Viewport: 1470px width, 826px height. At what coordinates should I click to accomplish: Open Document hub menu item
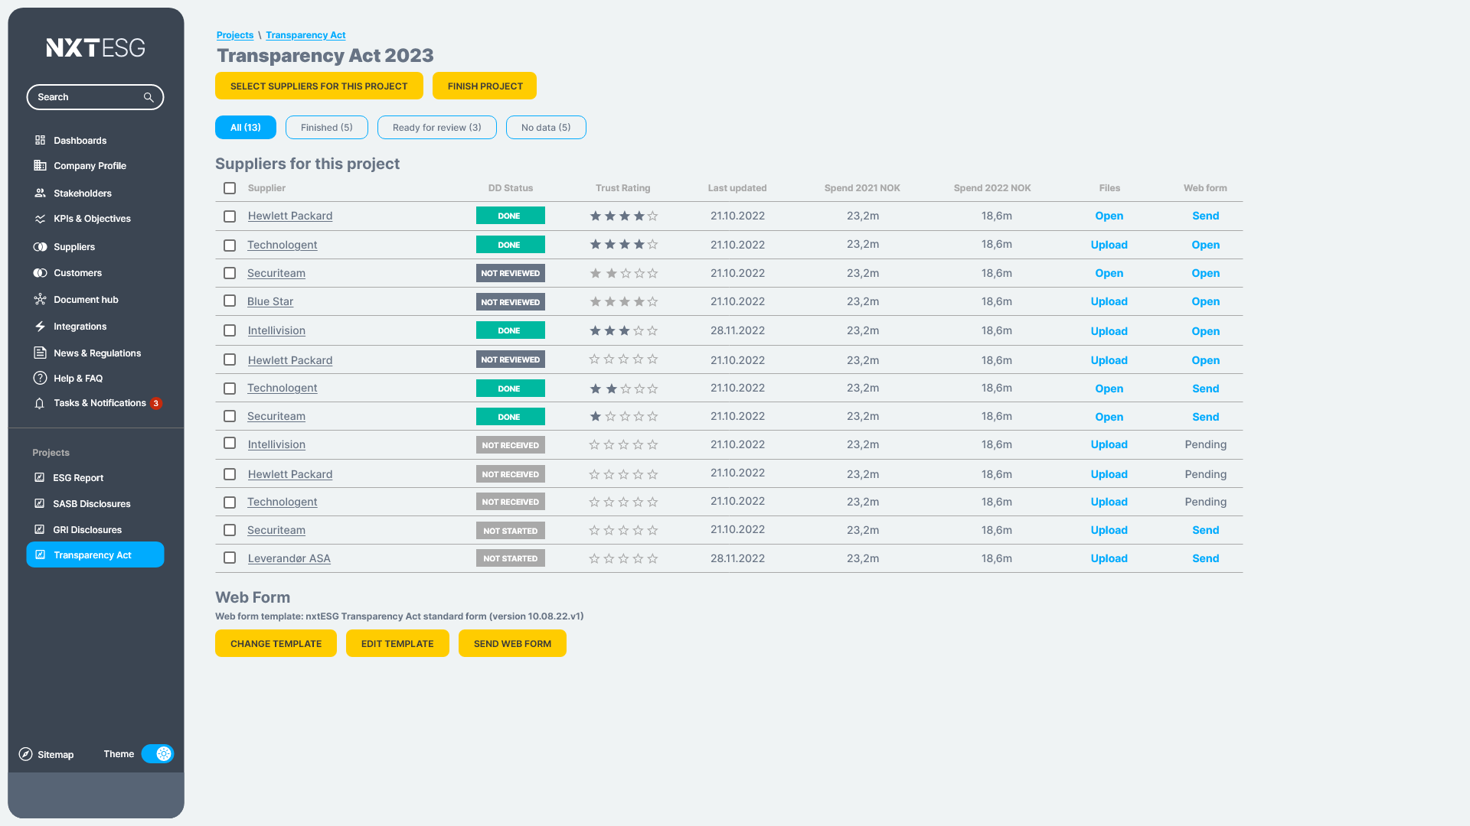tap(86, 299)
